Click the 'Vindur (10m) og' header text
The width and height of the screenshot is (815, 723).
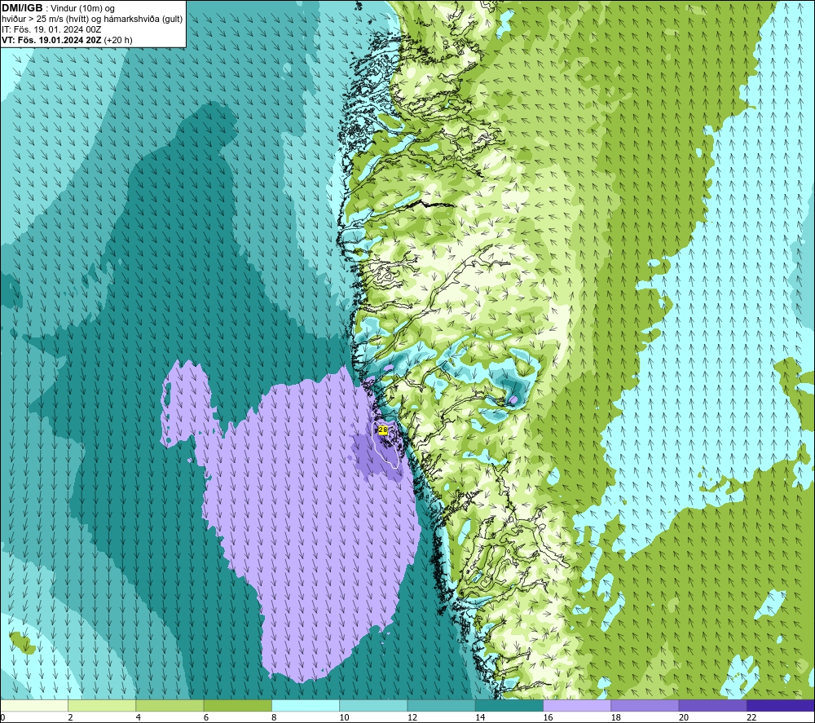[84, 9]
